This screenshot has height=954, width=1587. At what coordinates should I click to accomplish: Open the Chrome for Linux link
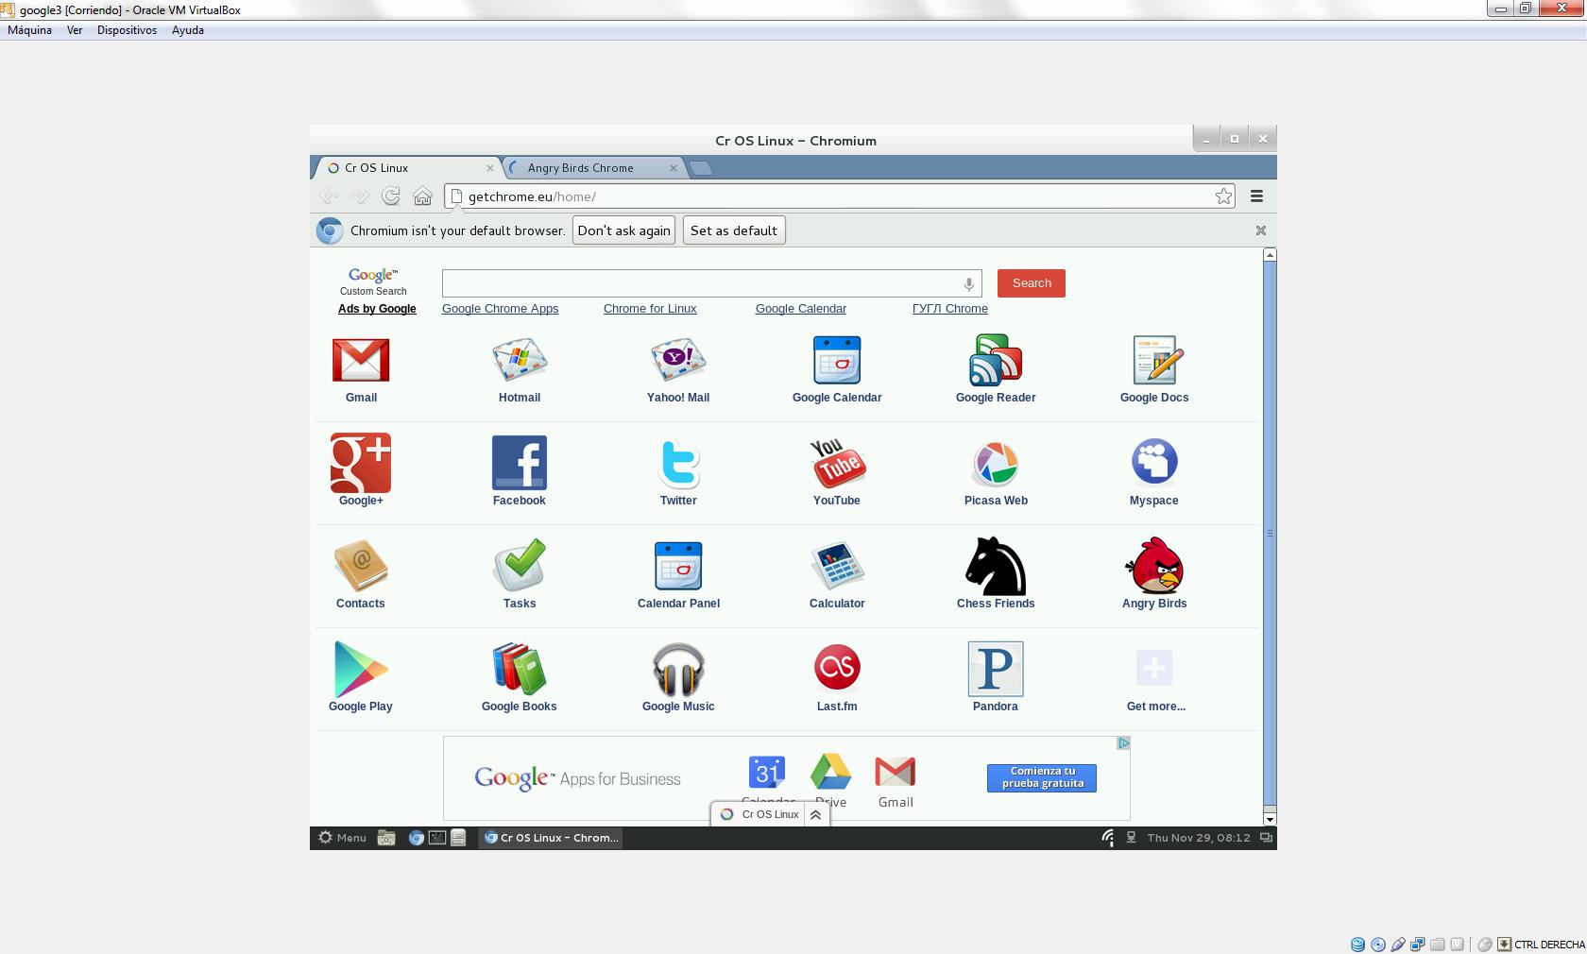[x=650, y=309]
